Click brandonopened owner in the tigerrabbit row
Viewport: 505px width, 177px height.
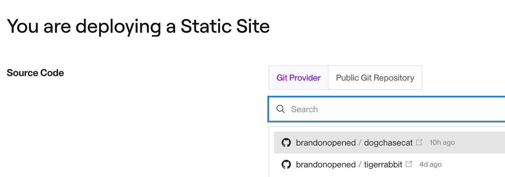tap(326, 164)
